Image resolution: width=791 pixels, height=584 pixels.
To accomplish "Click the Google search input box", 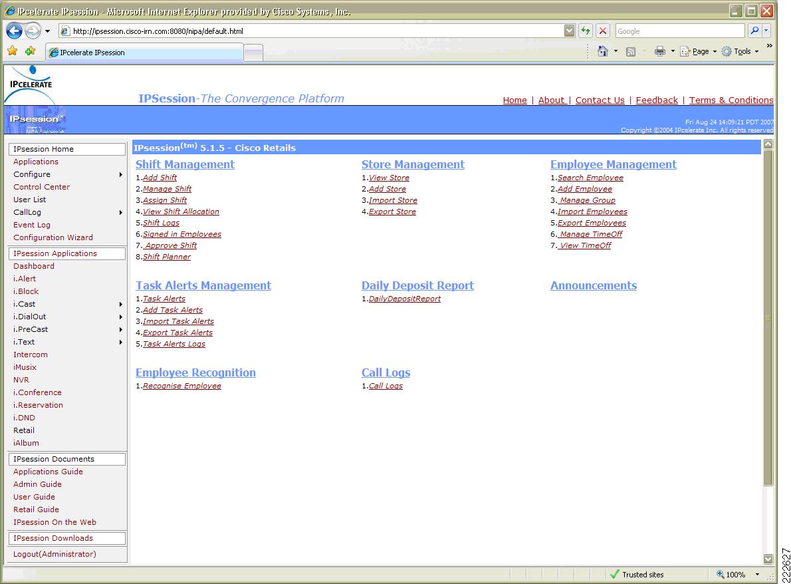I will click(x=680, y=31).
